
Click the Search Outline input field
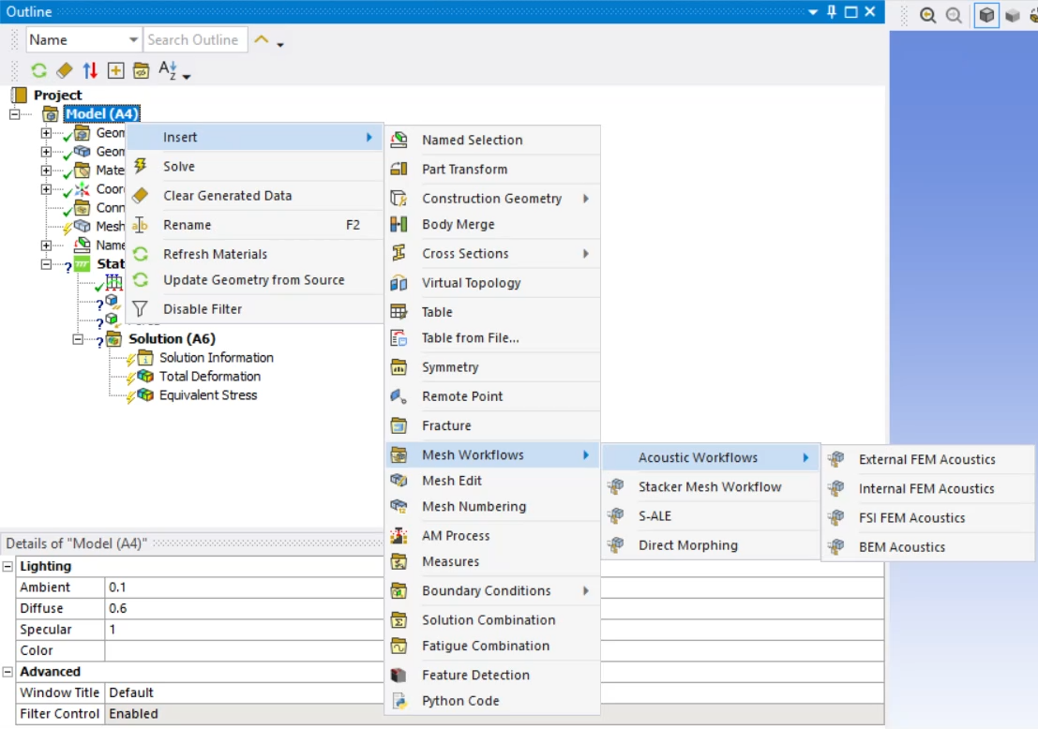(195, 39)
